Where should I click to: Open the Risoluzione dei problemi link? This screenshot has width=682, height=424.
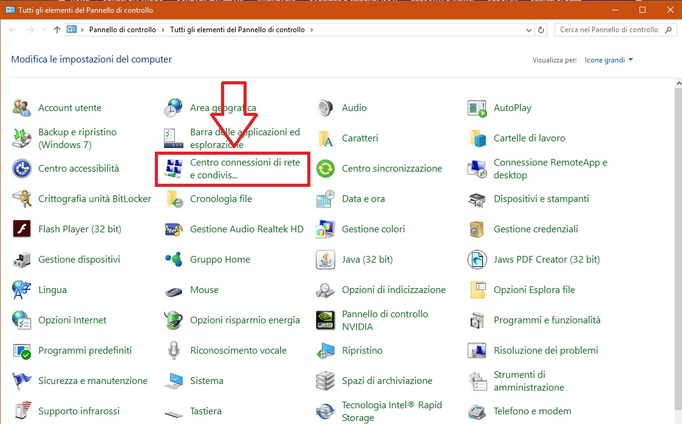[545, 351]
